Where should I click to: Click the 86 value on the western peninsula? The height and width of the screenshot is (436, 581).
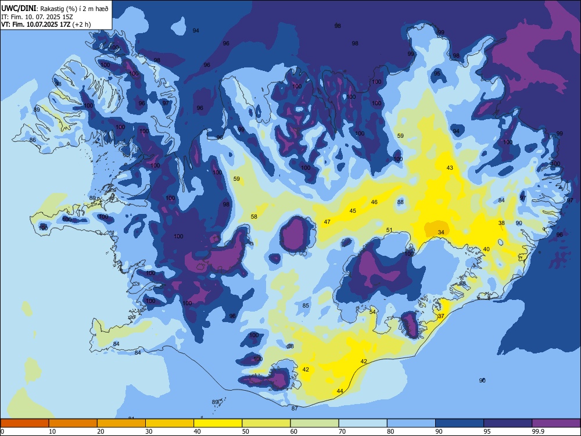point(33,140)
